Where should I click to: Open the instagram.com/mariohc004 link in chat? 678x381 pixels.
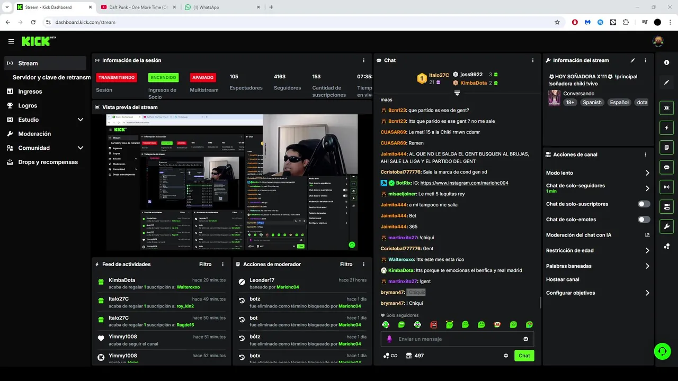pyautogui.click(x=464, y=183)
